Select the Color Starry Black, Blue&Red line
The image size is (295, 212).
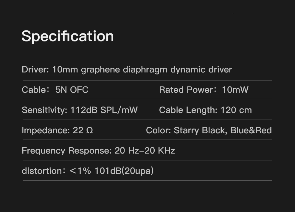click(209, 130)
